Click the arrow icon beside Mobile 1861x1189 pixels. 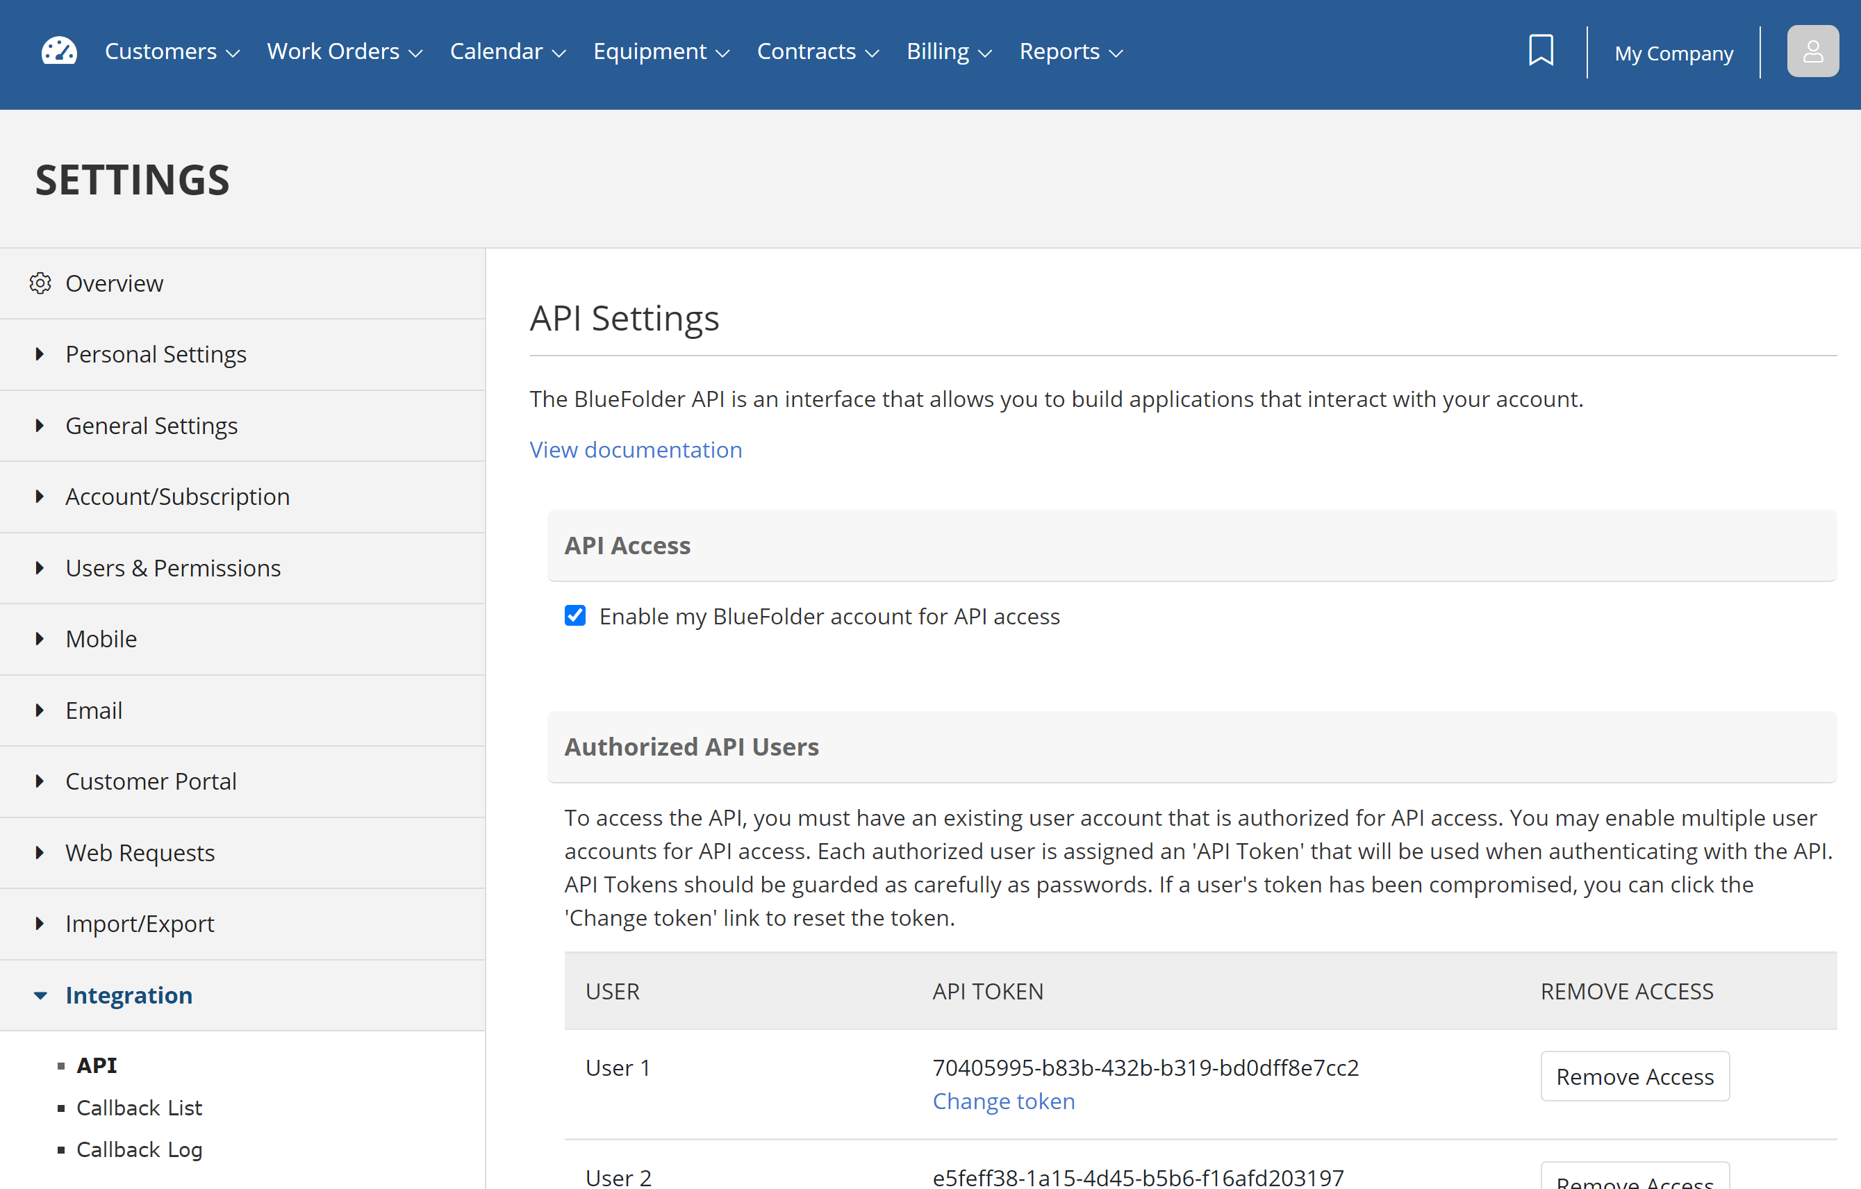pos(40,639)
